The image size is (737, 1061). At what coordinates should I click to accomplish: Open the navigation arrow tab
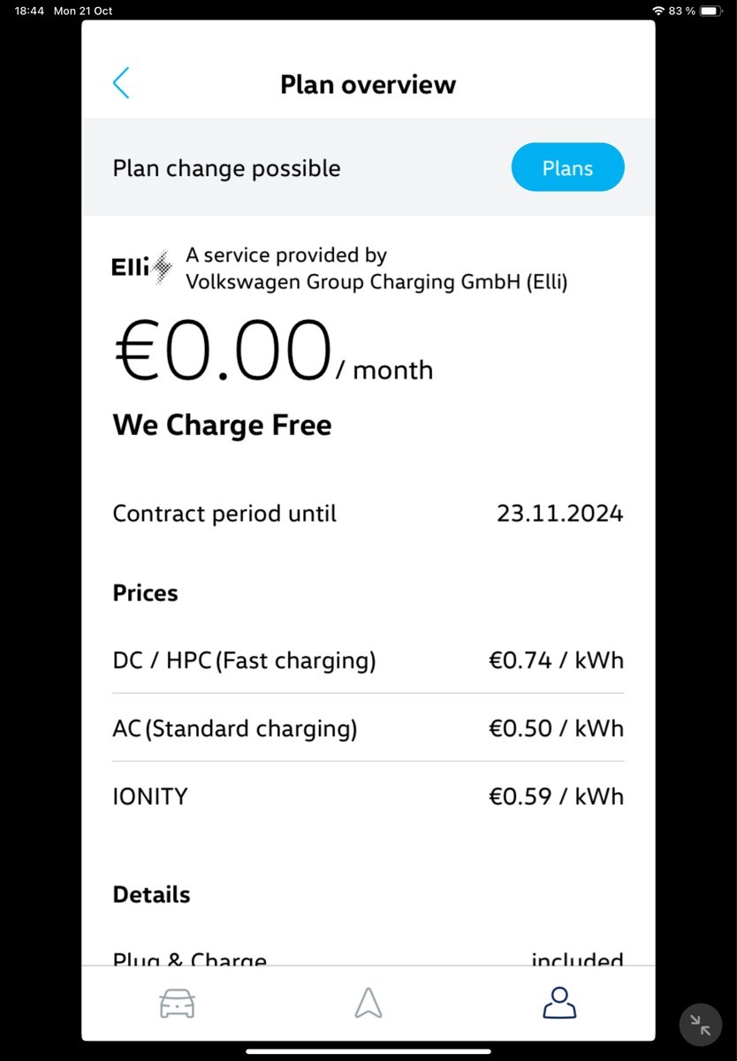[368, 1003]
